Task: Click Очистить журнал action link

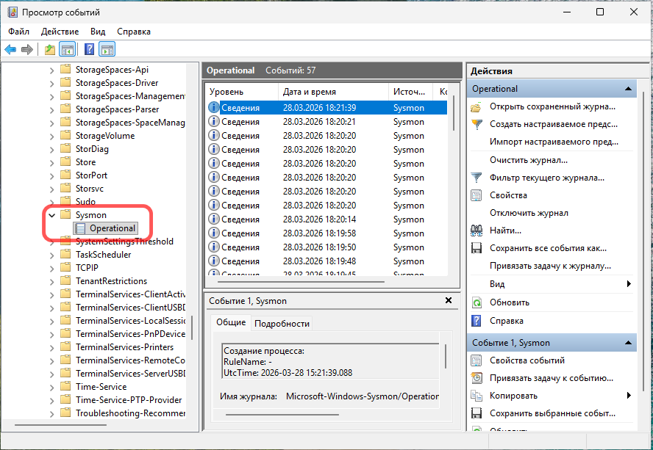Action: coord(528,160)
